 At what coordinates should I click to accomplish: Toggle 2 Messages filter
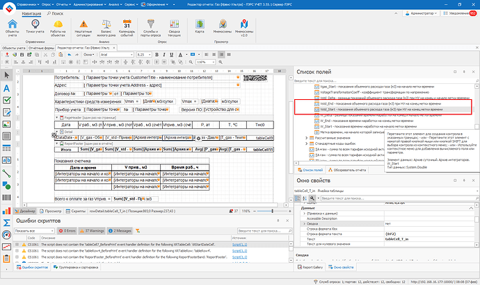point(120,231)
